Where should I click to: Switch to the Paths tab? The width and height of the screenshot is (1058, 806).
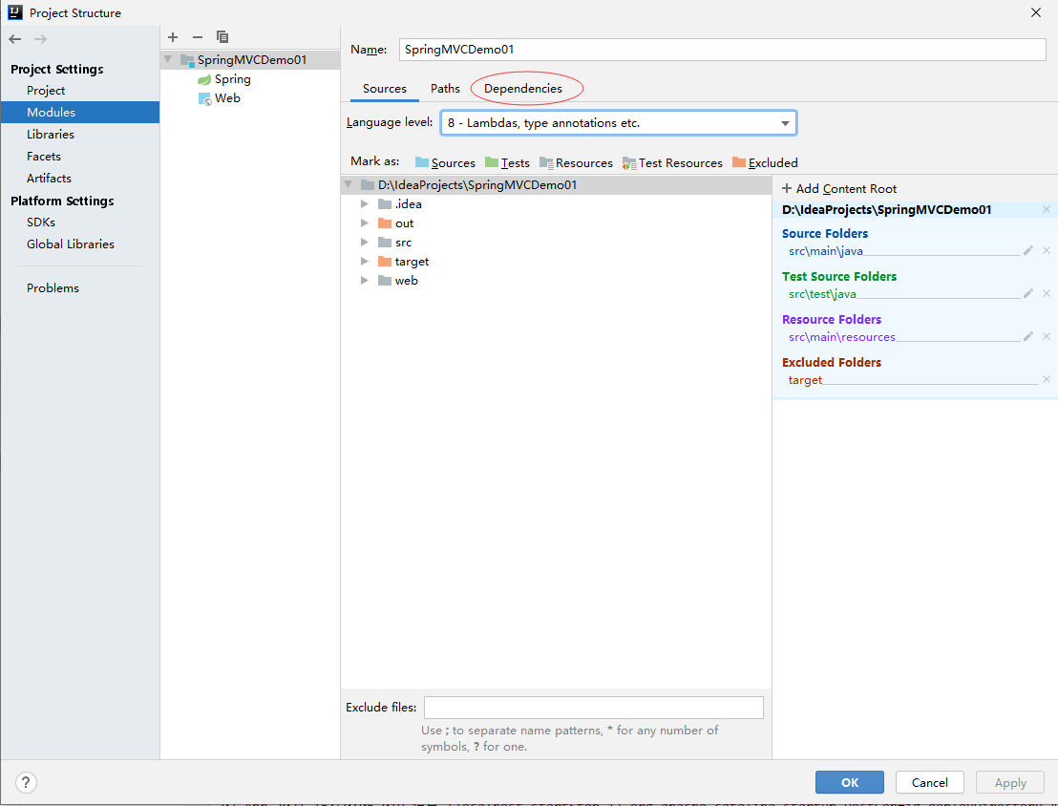(445, 89)
